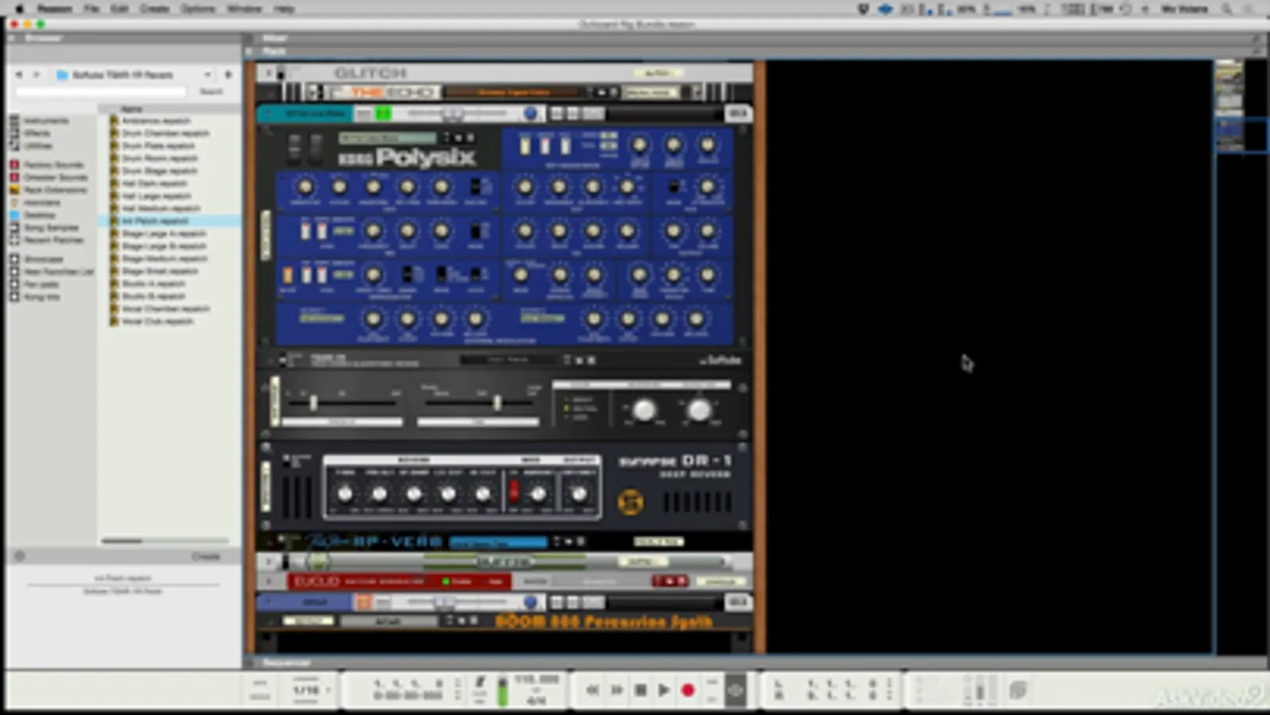Collapse the Mixer section header
1270x715 pixels.
(249, 38)
